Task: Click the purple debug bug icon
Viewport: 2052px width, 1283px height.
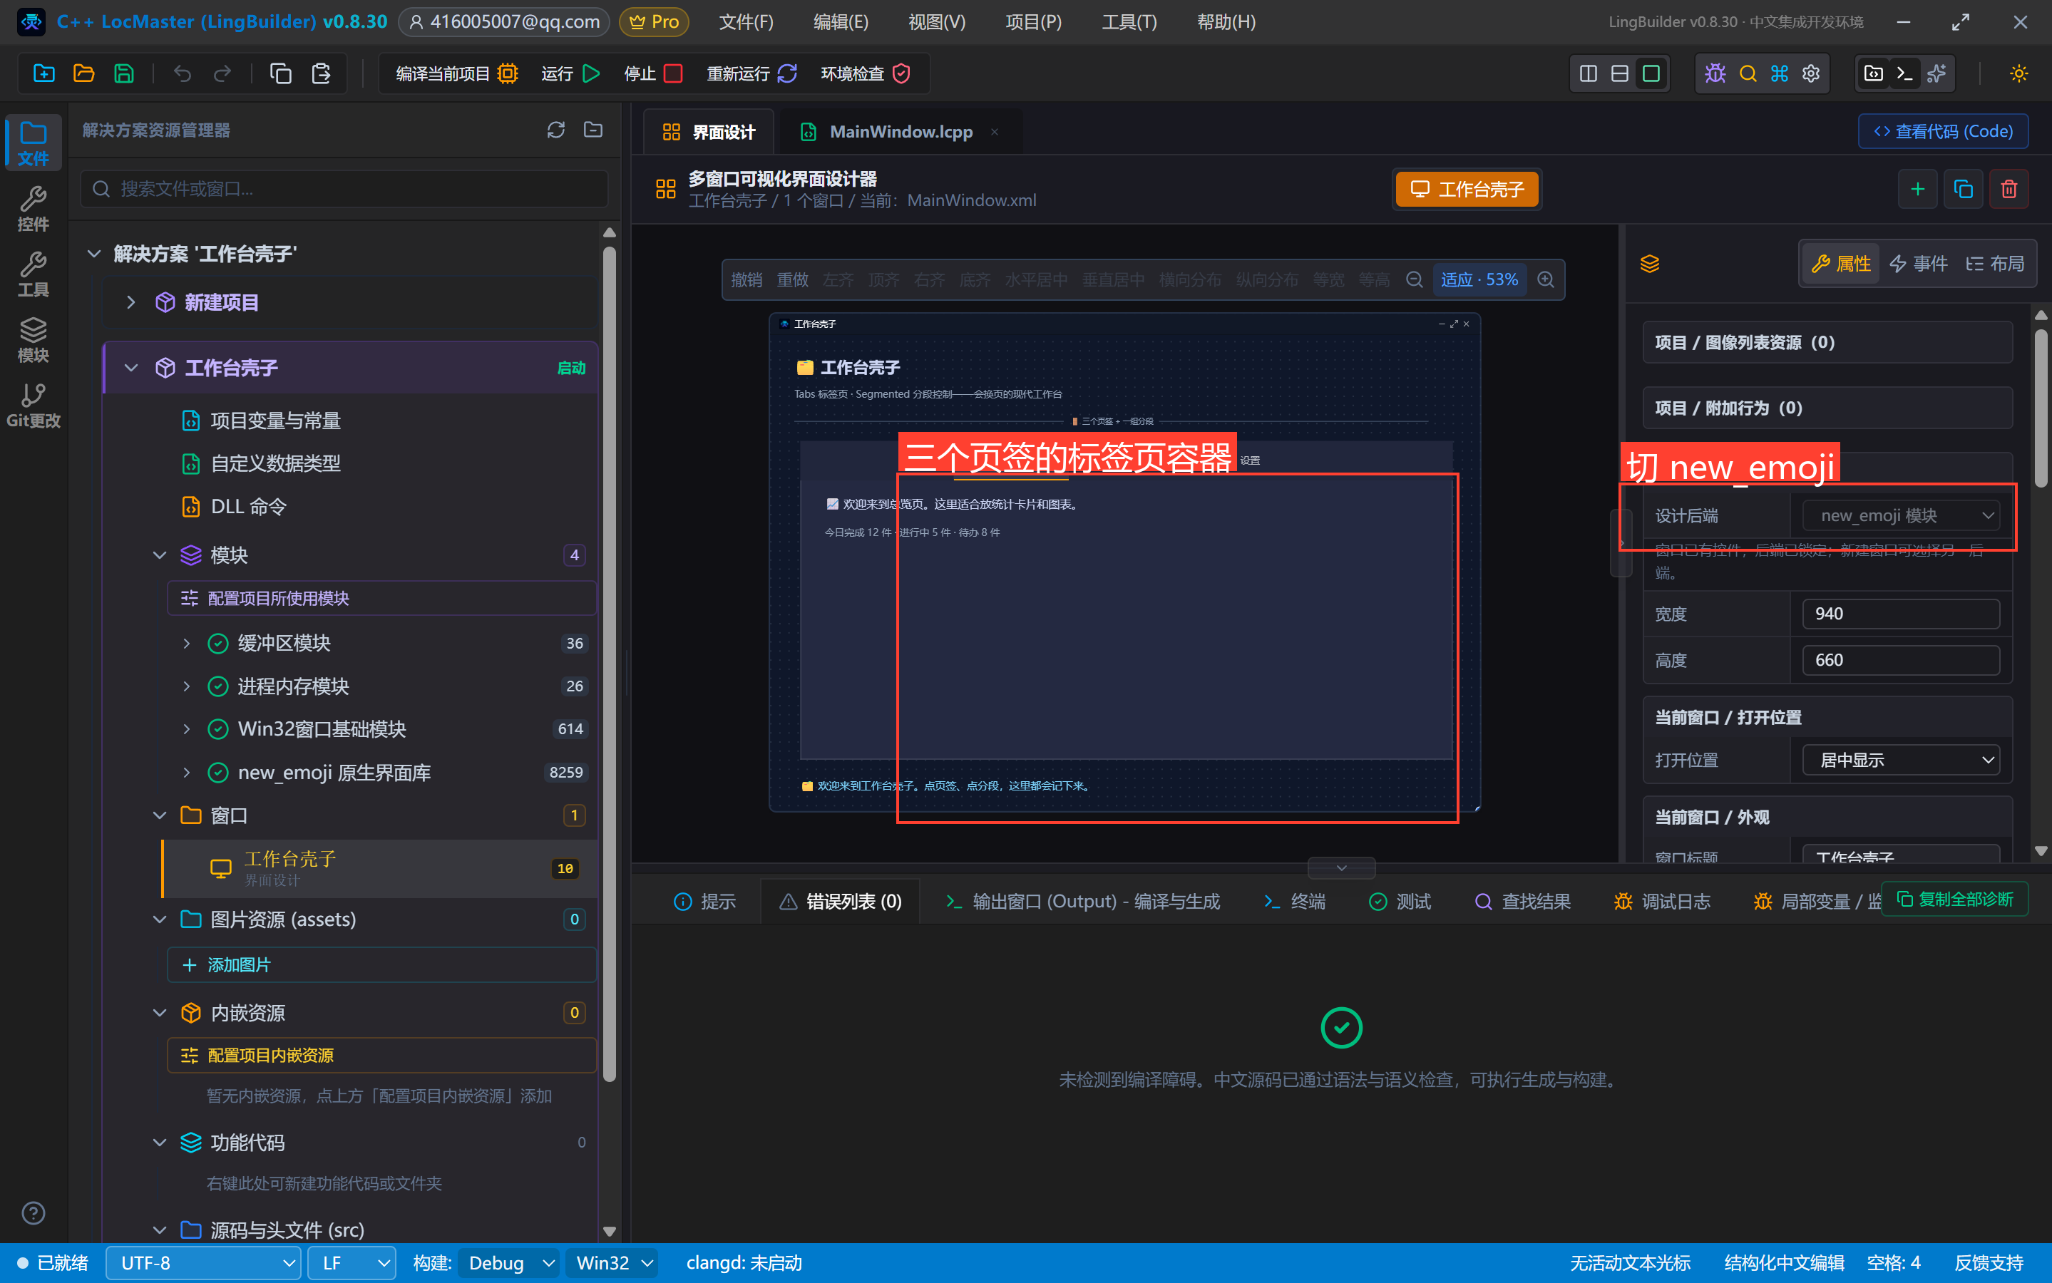Action: (x=1715, y=74)
